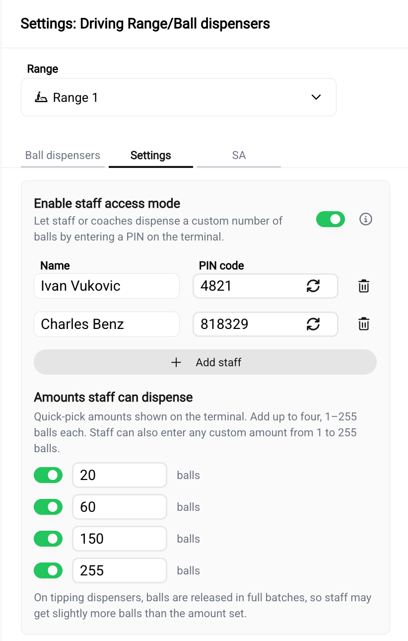Viewport: 408px width, 641px height.
Task: Toggle off the 60 balls quick-pick switch
Action: 48,507
